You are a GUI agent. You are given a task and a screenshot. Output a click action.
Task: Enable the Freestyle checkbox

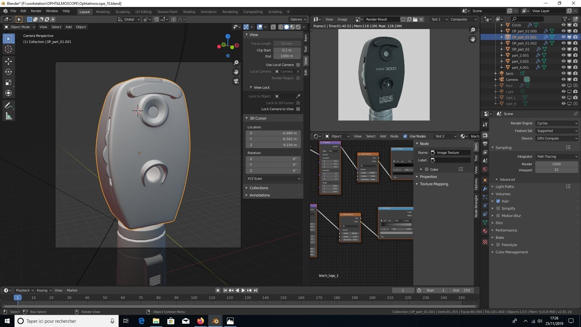click(498, 245)
